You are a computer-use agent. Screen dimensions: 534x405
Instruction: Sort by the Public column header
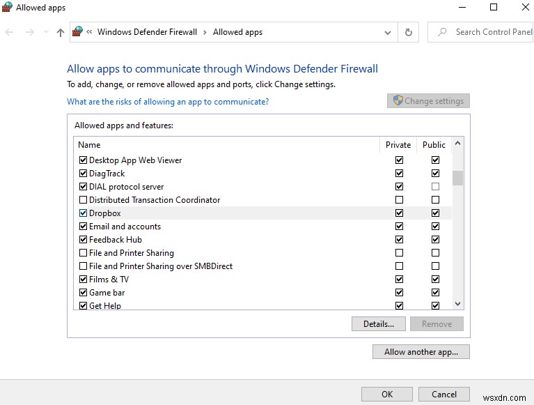pyautogui.click(x=434, y=145)
